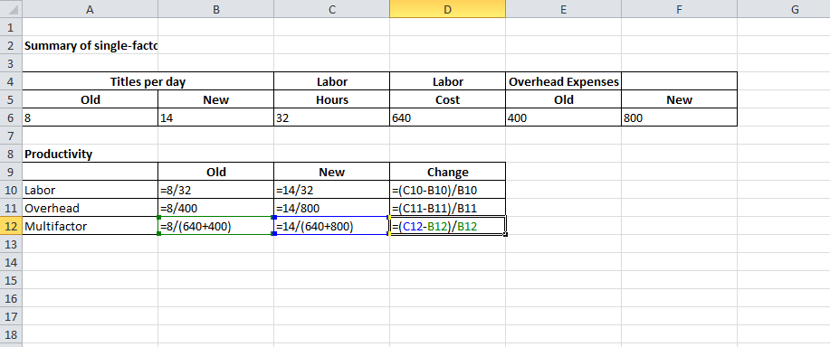Click the Titles per day merged cell

[x=148, y=81]
